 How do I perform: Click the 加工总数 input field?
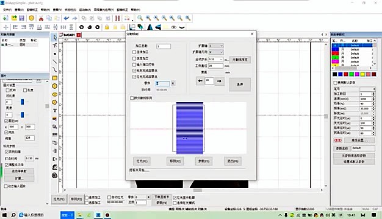point(164,46)
